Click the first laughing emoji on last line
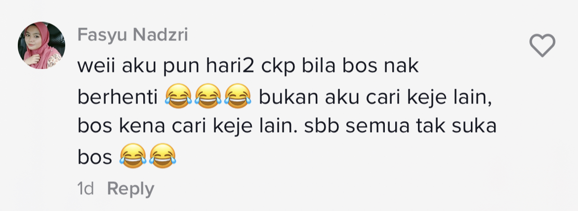 [x=133, y=156]
